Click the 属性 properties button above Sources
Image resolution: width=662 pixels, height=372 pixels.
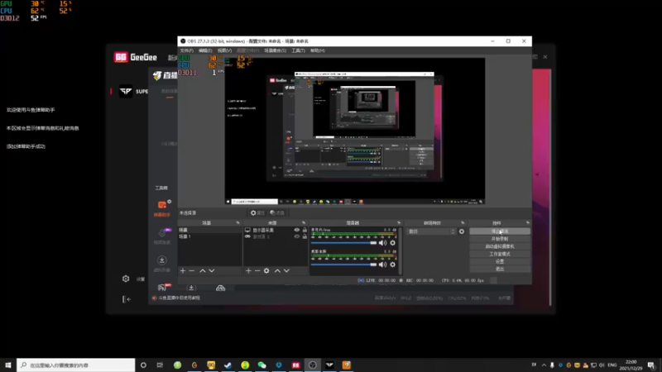point(257,213)
